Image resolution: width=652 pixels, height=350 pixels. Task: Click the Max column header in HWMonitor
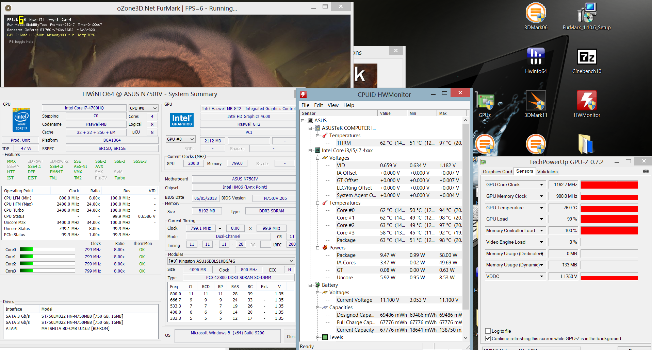click(x=451, y=113)
